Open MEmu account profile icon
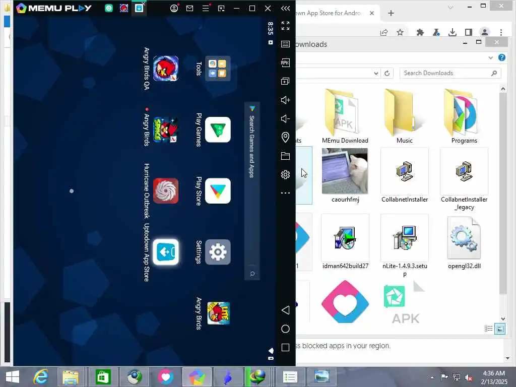Image resolution: width=516 pixels, height=387 pixels. [x=174, y=8]
